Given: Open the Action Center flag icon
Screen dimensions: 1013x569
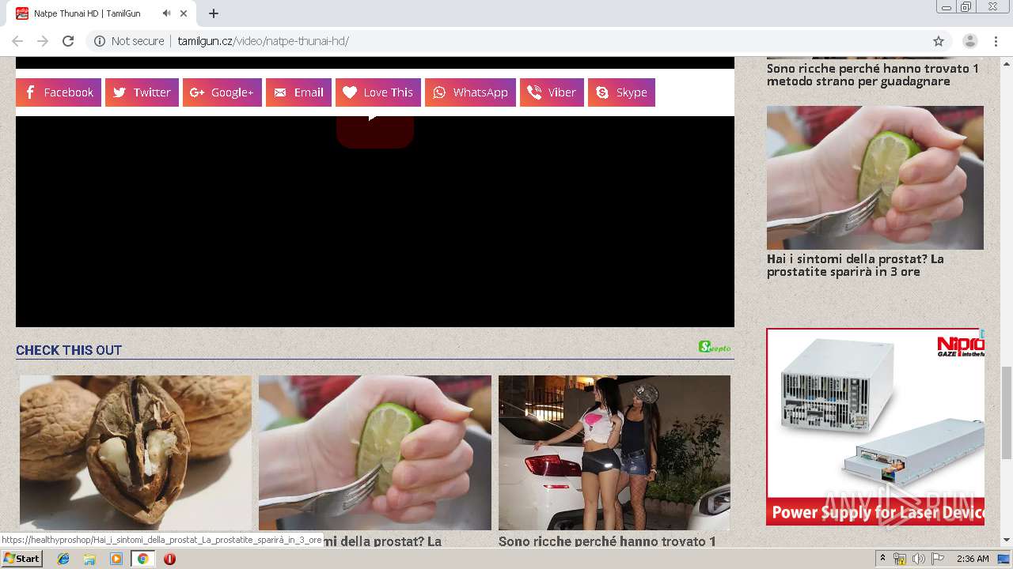Looking at the screenshot, I should (938, 559).
